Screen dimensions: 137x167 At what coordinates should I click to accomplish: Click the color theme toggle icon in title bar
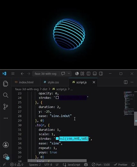coord(77,74)
